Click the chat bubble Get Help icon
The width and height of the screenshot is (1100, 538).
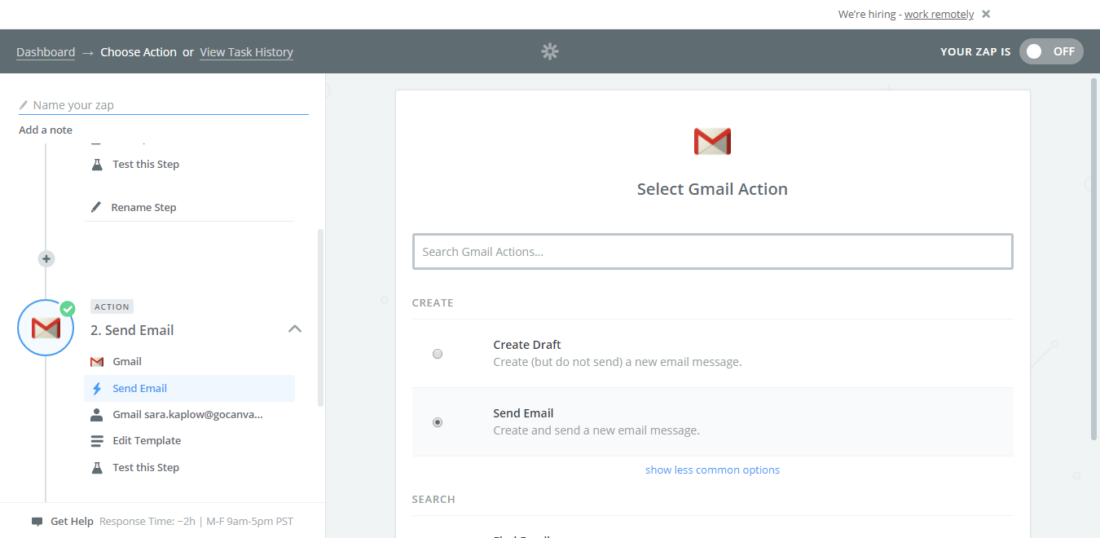37,522
